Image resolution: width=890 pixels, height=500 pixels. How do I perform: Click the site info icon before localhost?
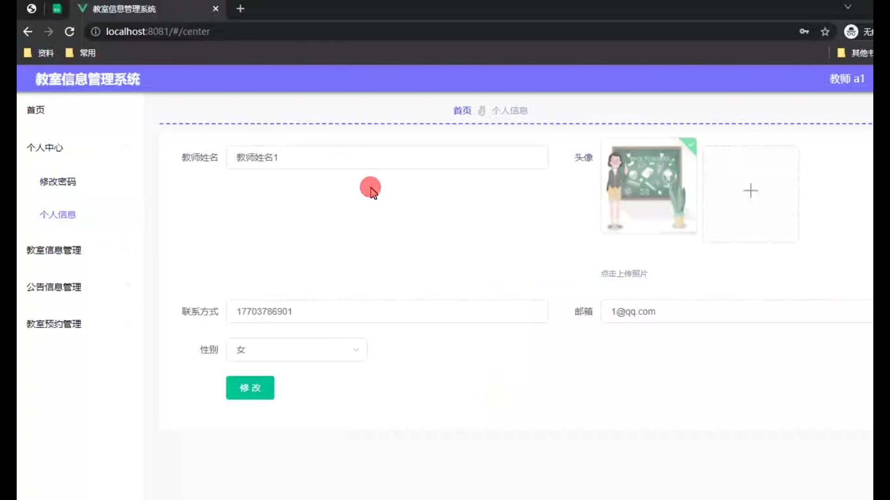coord(95,31)
